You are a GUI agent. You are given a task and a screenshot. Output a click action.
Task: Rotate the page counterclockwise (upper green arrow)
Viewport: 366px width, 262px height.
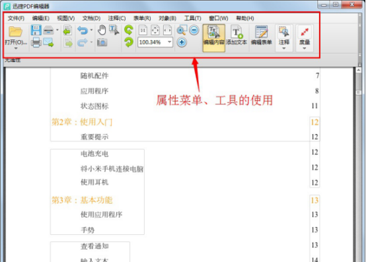[129, 30]
